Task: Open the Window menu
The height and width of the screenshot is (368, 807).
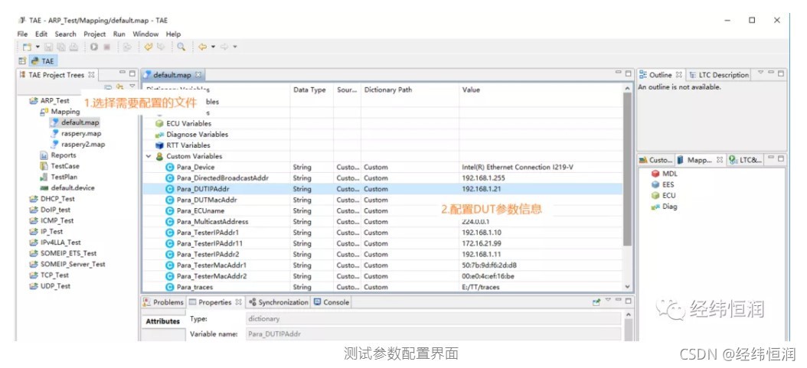Action: 145,34
